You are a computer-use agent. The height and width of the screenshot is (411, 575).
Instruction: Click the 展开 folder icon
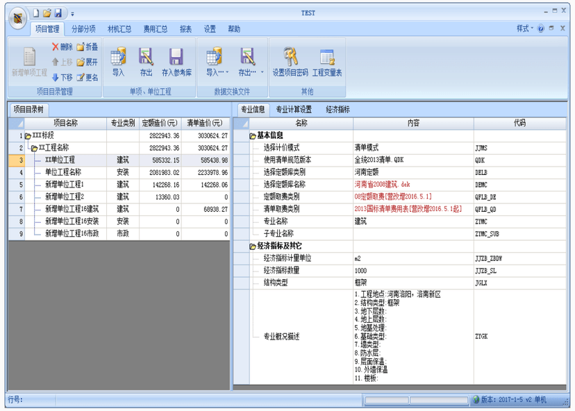[81, 62]
